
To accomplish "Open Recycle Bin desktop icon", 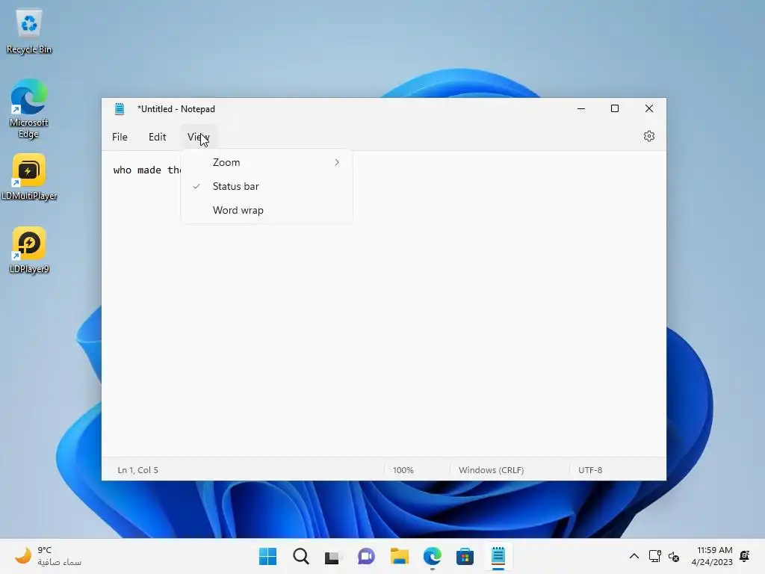I will coord(29,31).
